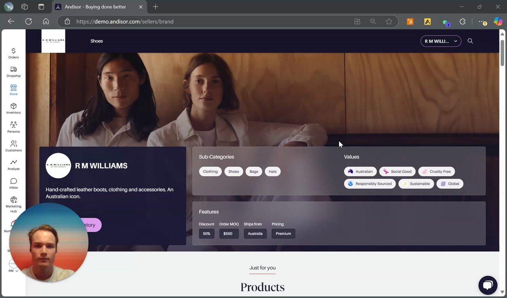Click the Products heading

(263, 287)
